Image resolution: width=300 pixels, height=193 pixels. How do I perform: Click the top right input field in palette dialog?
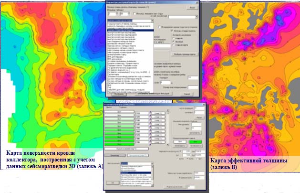click(x=199, y=108)
